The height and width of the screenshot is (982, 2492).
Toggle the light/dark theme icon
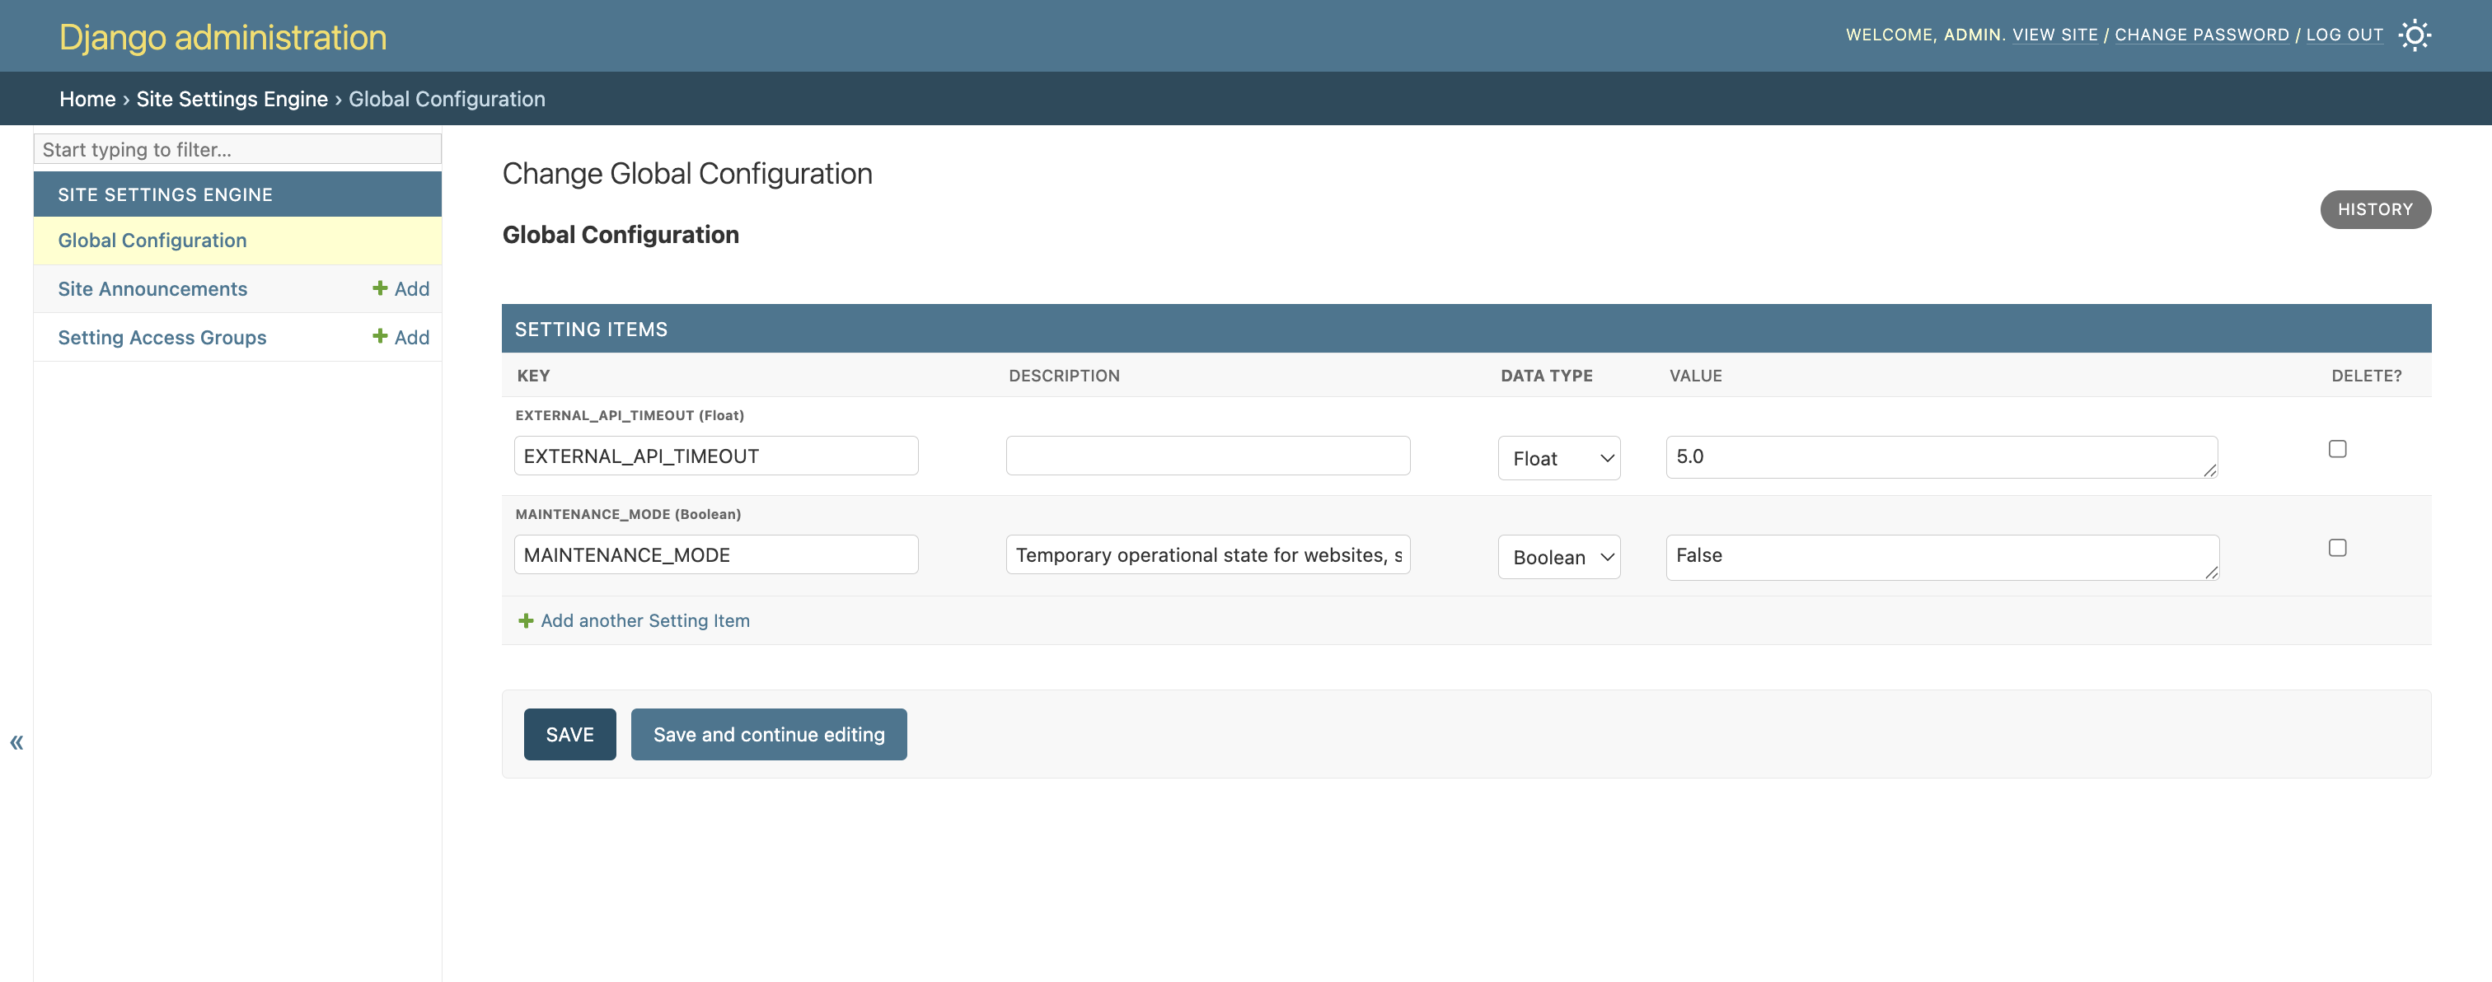coord(2415,35)
